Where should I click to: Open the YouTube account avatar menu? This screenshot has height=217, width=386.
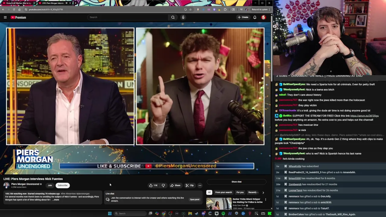pyautogui.click(x=263, y=17)
